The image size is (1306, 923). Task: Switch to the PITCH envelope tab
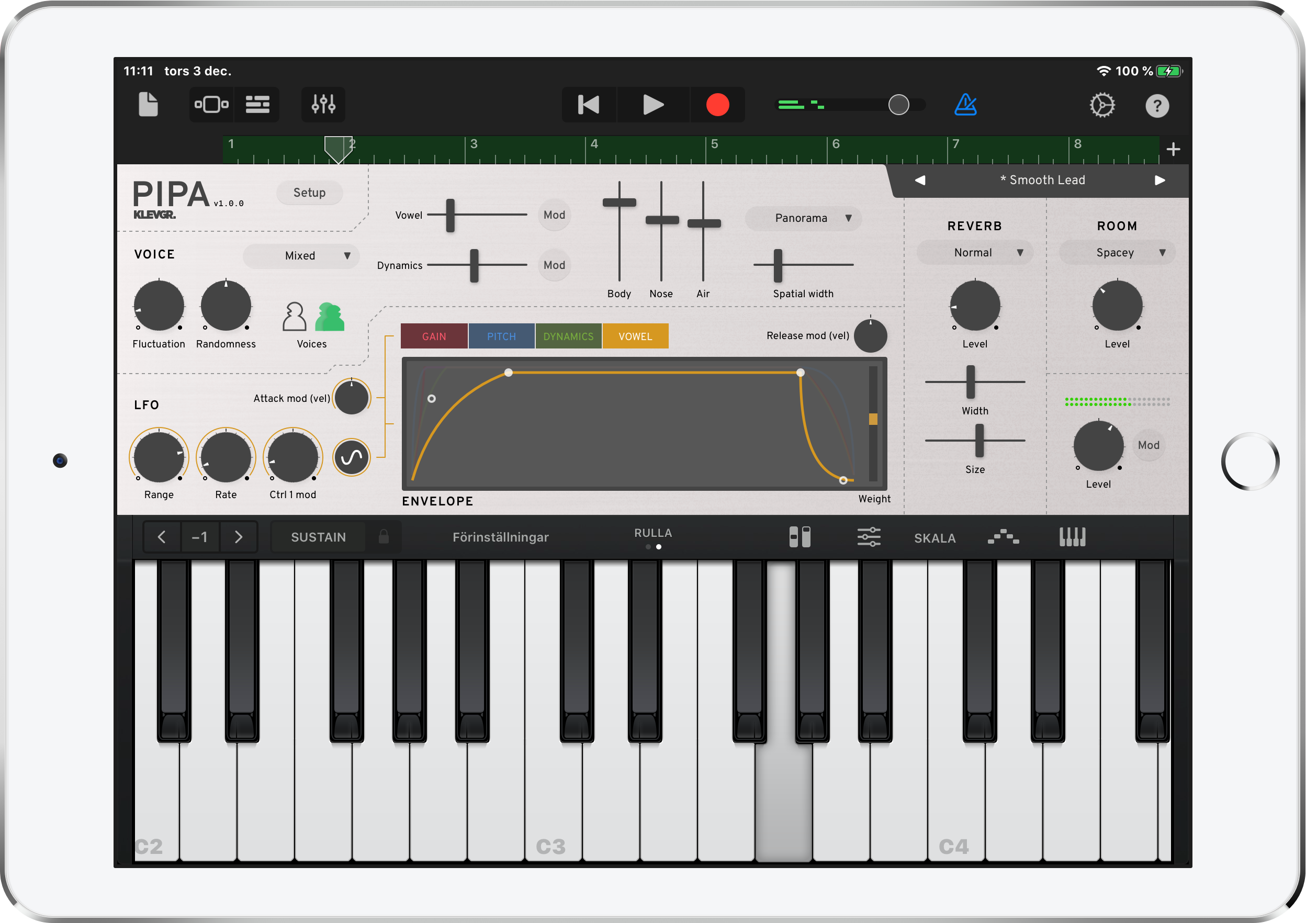(501, 336)
